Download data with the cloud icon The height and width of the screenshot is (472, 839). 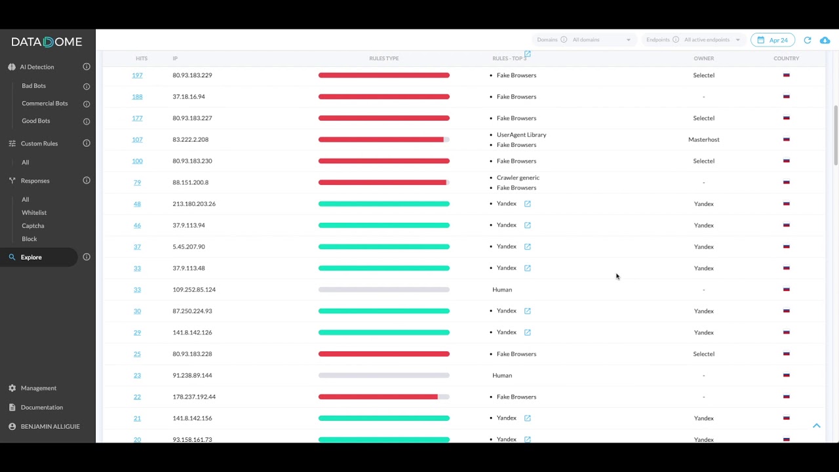(825, 40)
